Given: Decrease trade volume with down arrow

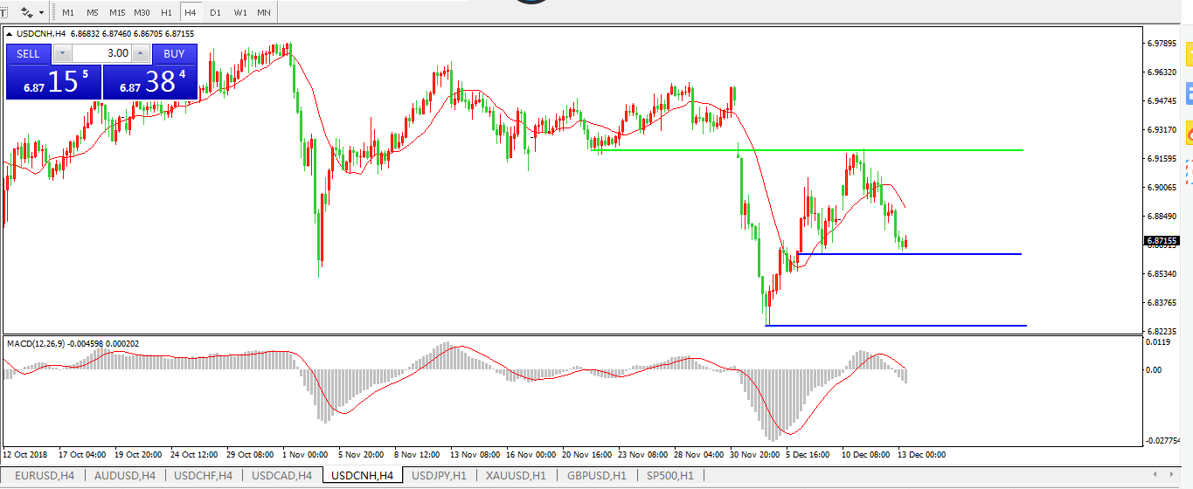Looking at the screenshot, I should pyautogui.click(x=62, y=53).
